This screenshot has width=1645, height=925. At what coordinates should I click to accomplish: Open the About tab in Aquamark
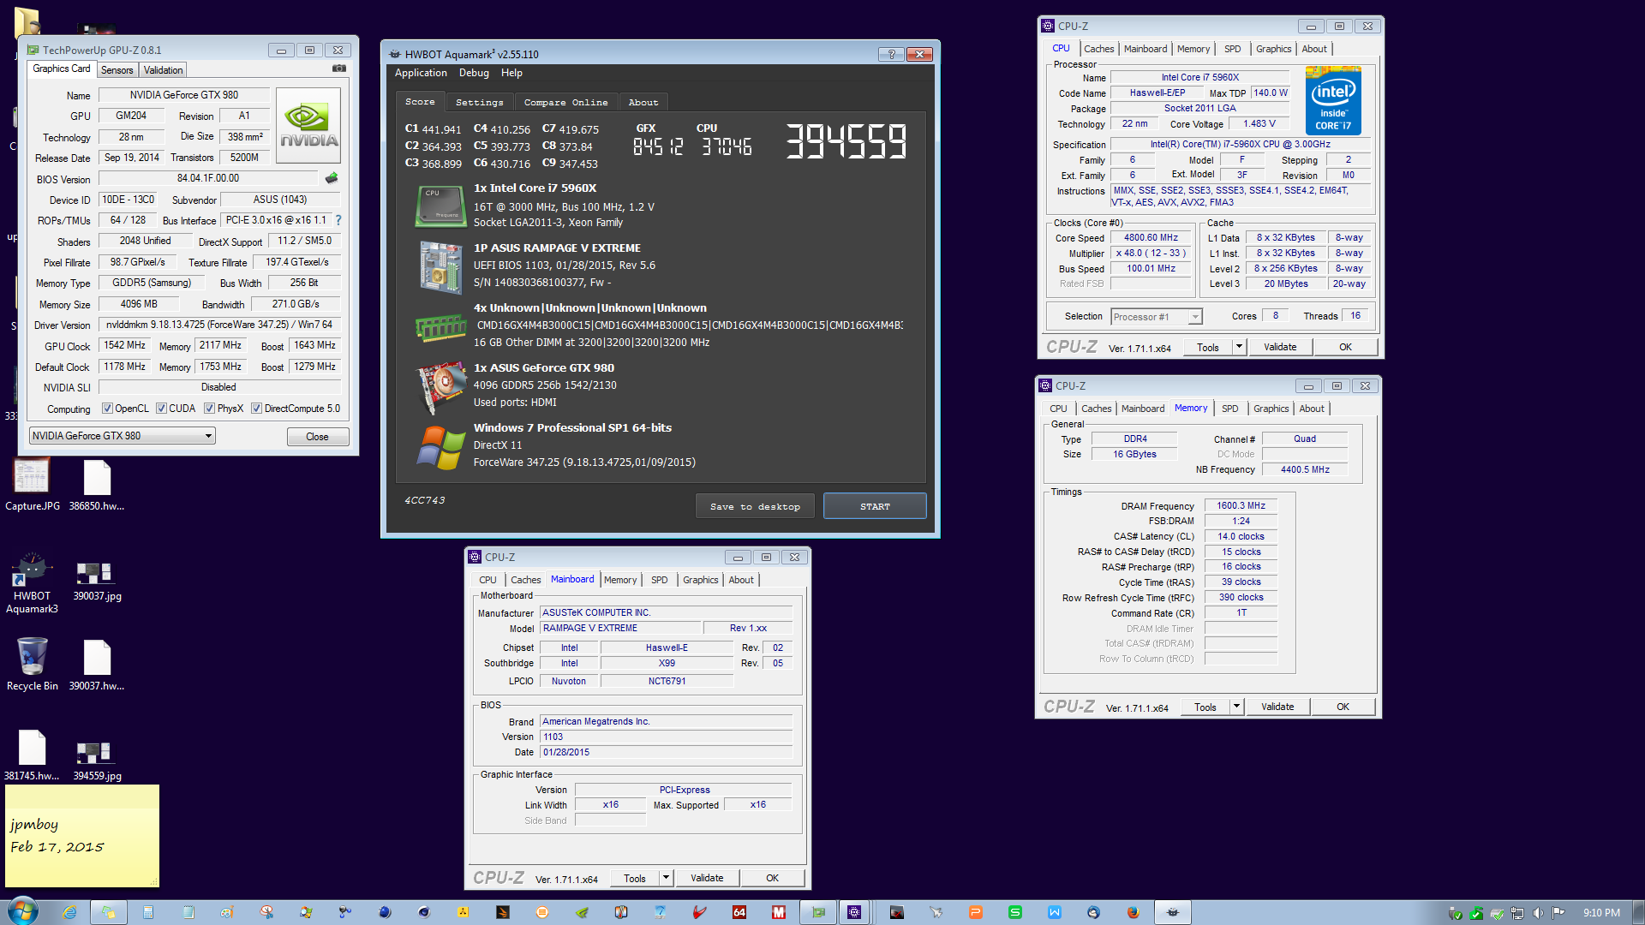pos(643,103)
